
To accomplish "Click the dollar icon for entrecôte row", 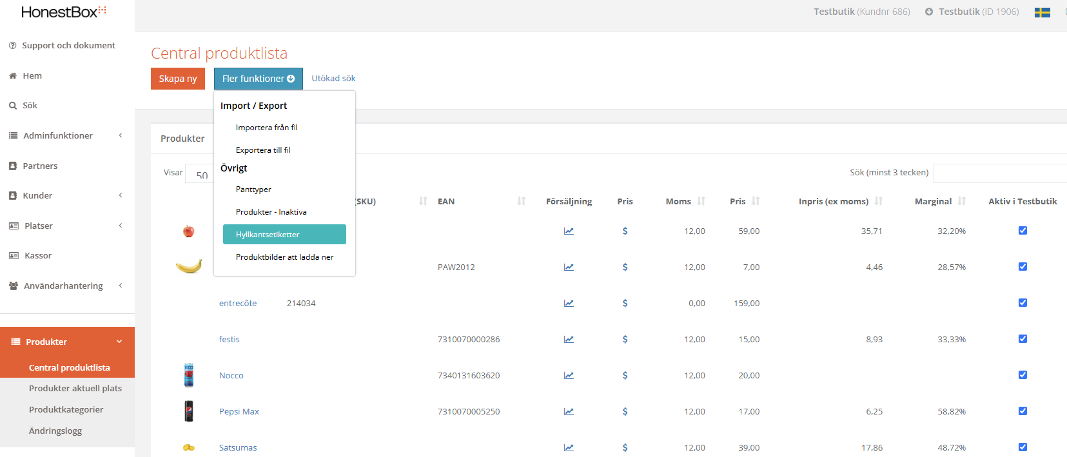I will (625, 303).
